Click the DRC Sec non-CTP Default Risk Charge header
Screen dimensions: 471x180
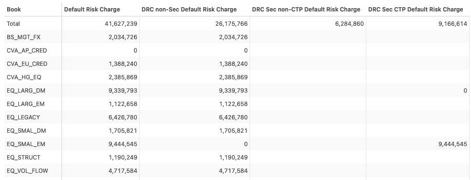[306, 10]
